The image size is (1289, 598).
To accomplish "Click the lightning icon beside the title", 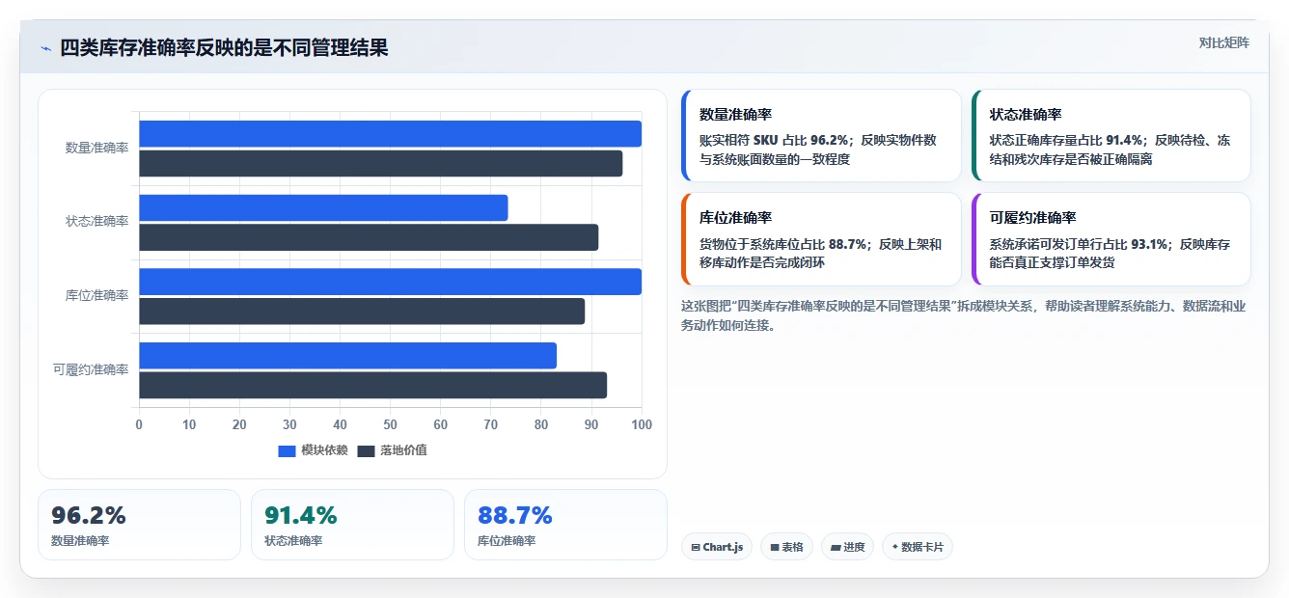I will [x=45, y=48].
